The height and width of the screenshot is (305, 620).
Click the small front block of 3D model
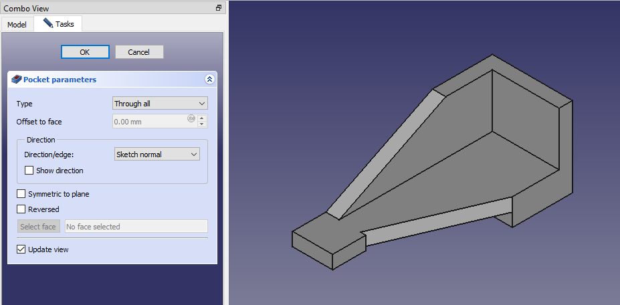(328, 245)
